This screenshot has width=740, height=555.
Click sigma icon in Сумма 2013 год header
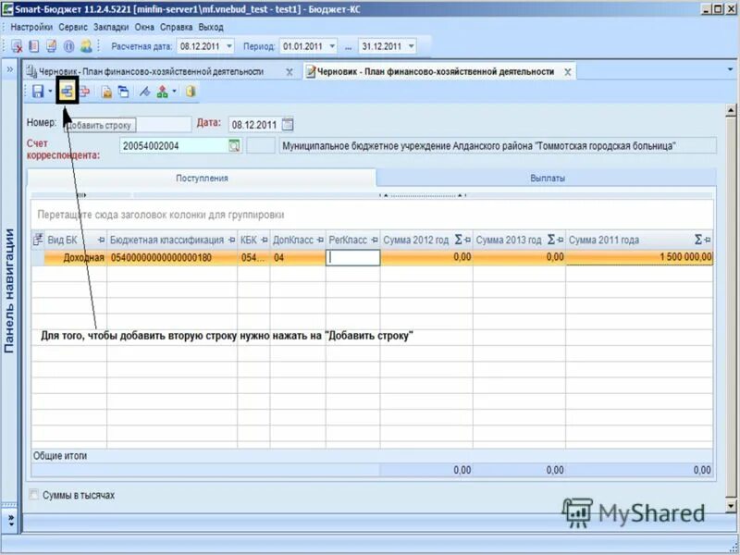point(550,240)
